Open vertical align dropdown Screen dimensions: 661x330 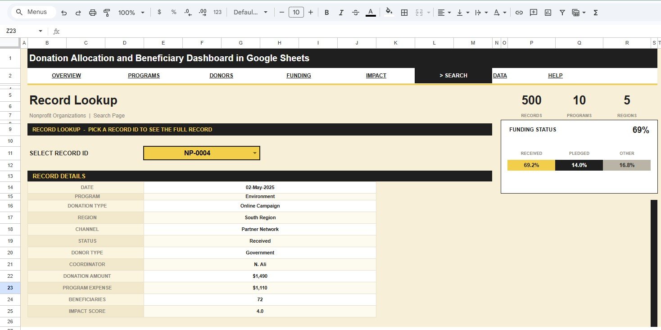point(463,13)
